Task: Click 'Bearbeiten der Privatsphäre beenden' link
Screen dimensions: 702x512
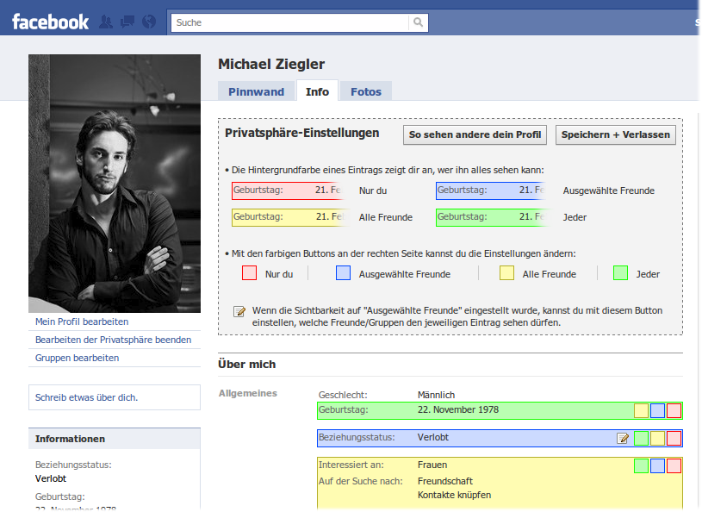Action: click(113, 340)
